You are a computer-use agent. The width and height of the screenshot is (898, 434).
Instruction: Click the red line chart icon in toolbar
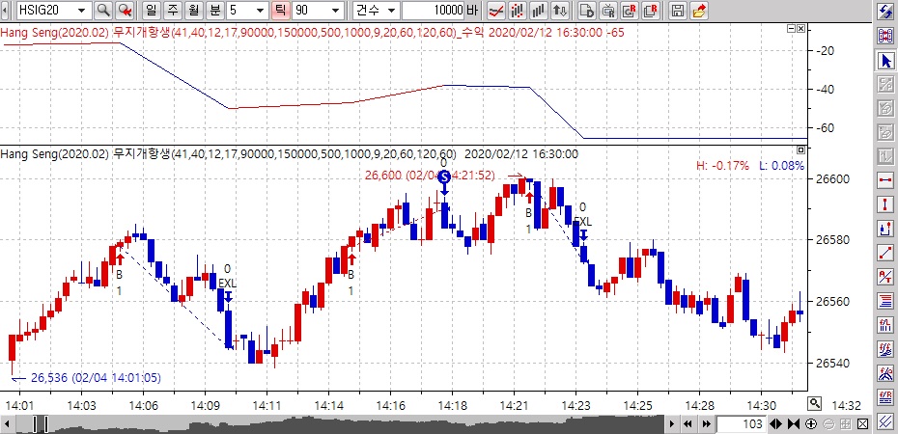[x=495, y=11]
